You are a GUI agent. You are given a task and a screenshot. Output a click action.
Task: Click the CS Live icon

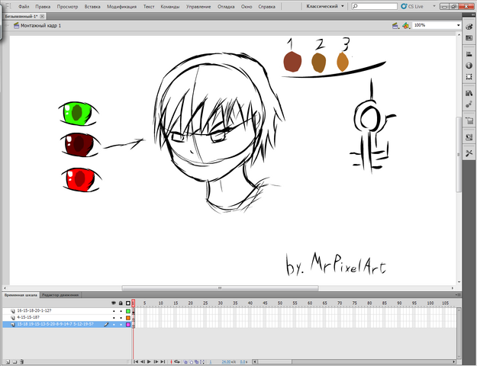[404, 6]
